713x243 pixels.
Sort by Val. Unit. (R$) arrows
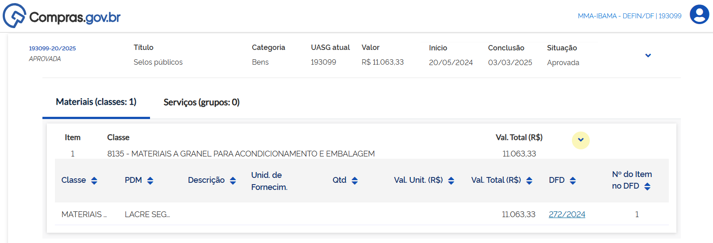(x=451, y=181)
